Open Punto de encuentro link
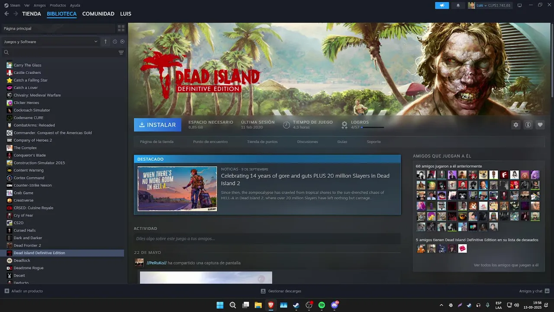Viewport: 554px width, 312px height. (210, 142)
